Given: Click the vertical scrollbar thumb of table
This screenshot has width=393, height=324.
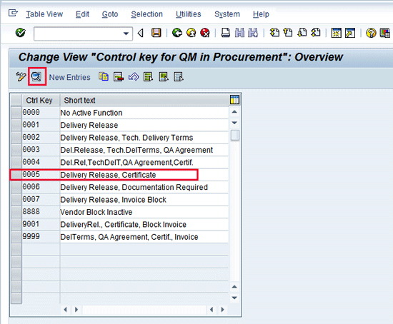Looking at the screenshot, I should 235,136.
